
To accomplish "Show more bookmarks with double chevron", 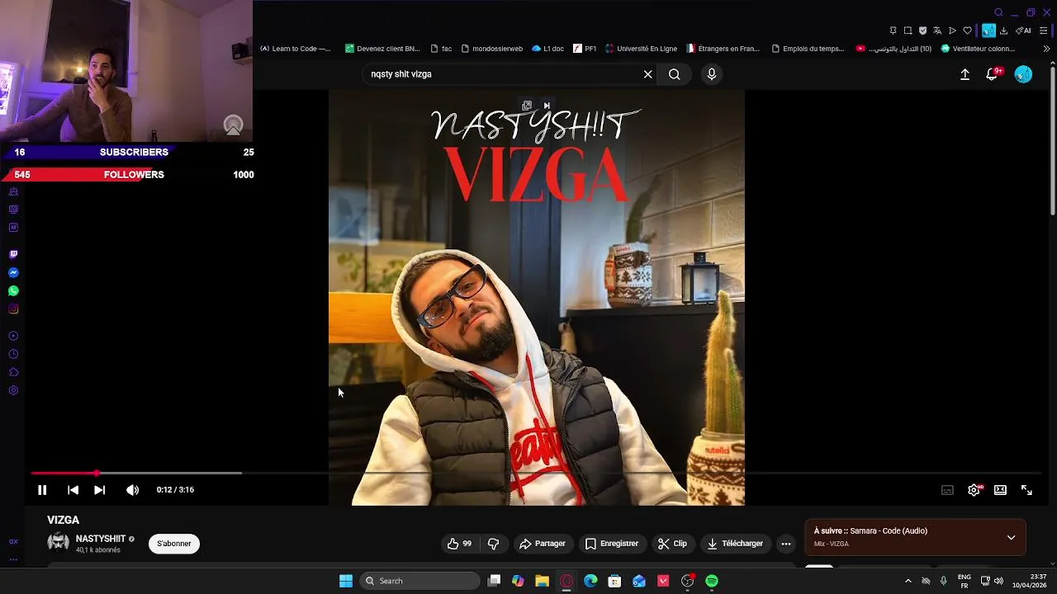I will pos(1046,49).
